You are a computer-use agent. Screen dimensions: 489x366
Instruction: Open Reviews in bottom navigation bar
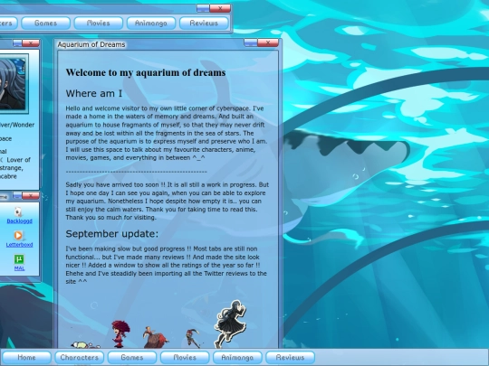pos(290,357)
